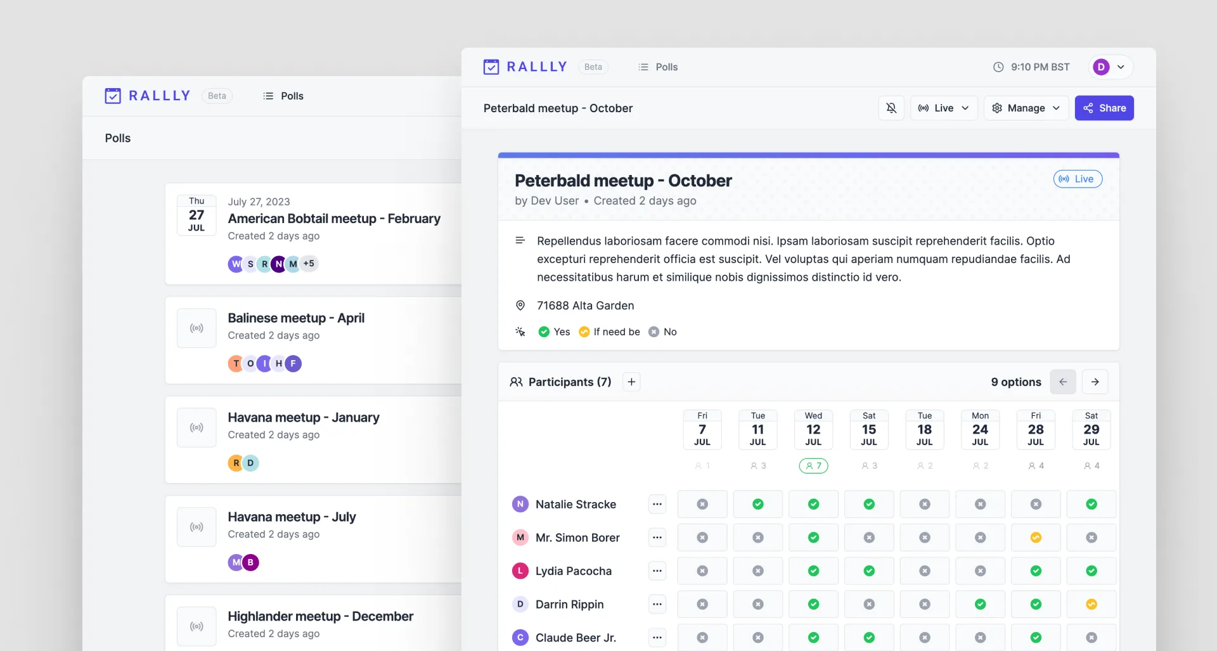Go to previous date options arrow
Screen dimensions: 1217x651
(1063, 382)
